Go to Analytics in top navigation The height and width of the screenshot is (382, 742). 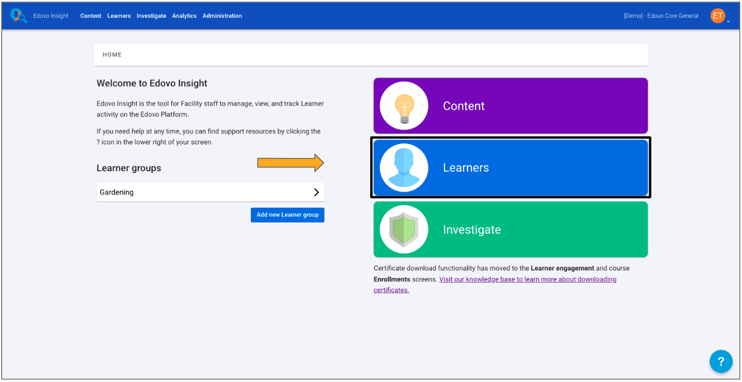tap(184, 16)
